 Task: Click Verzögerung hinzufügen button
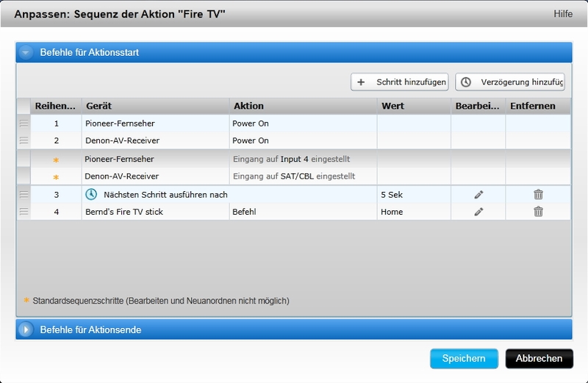point(510,82)
